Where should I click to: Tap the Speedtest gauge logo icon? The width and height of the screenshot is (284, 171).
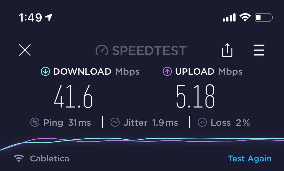pos(102,50)
